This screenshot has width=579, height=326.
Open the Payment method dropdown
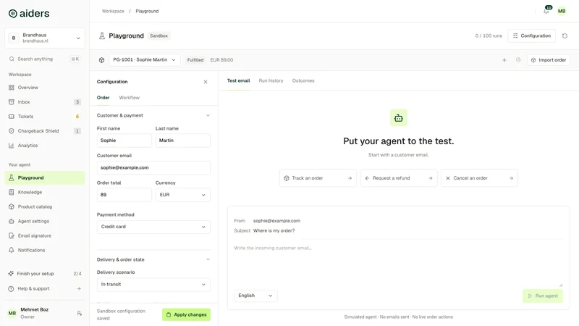pyautogui.click(x=153, y=227)
